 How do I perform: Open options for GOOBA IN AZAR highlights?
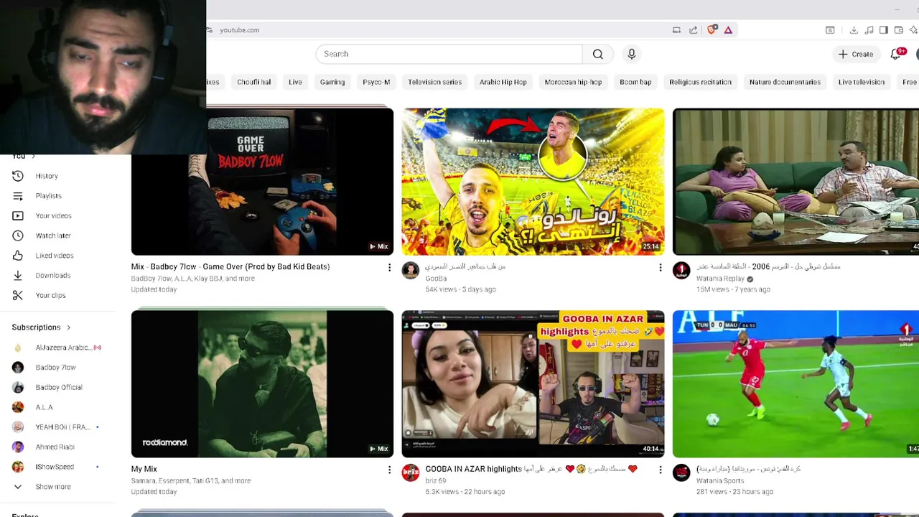click(660, 470)
